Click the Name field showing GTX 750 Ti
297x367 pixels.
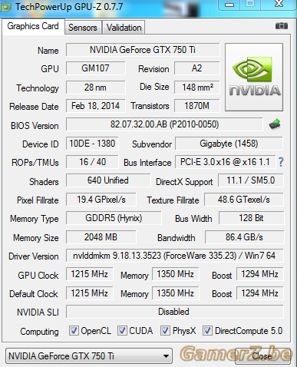pyautogui.click(x=143, y=50)
